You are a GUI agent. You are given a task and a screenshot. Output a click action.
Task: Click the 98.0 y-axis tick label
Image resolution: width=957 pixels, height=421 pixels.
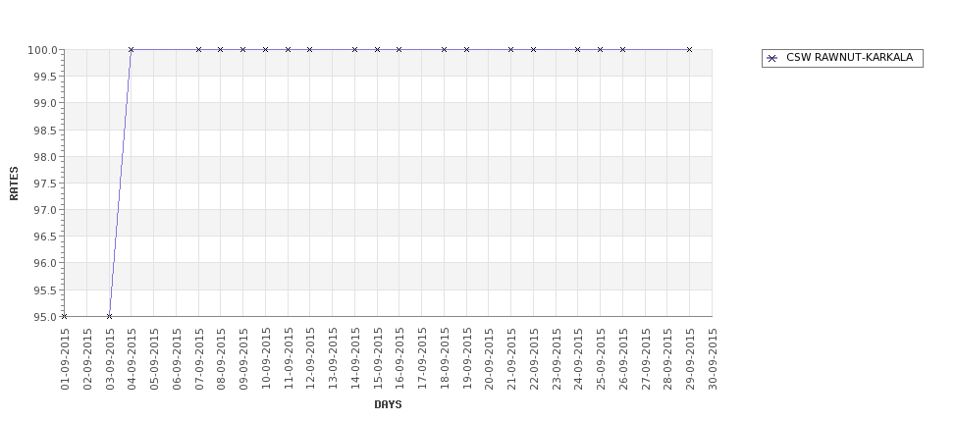coord(46,157)
